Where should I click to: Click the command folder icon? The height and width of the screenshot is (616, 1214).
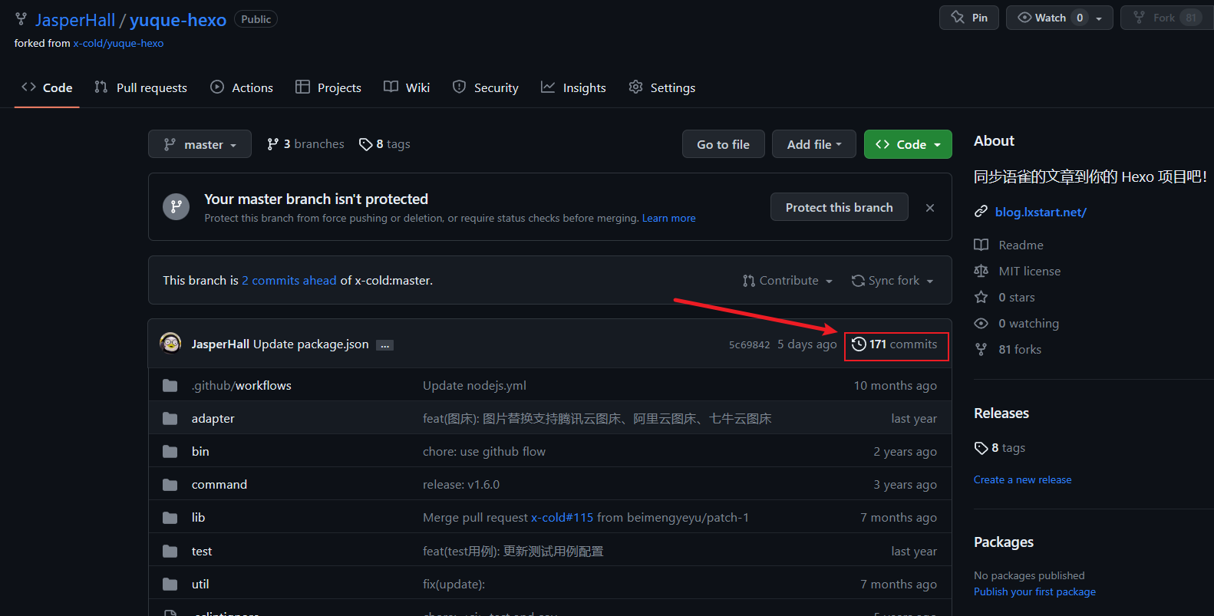click(x=170, y=484)
